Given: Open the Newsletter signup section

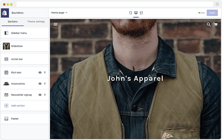Looking at the screenshot, I should tap(25, 95).
